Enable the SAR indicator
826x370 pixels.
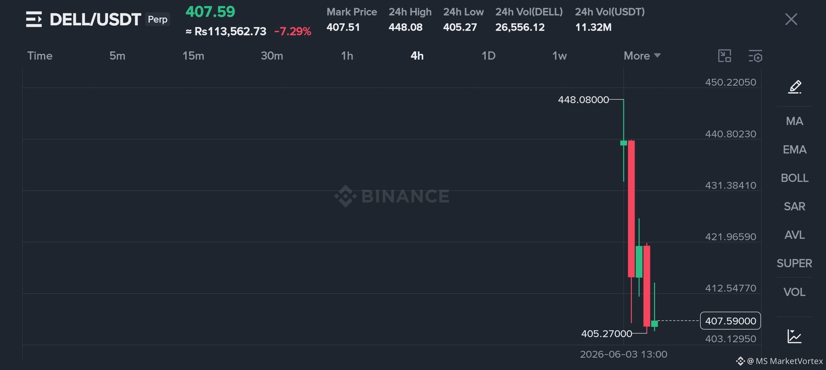click(x=794, y=206)
